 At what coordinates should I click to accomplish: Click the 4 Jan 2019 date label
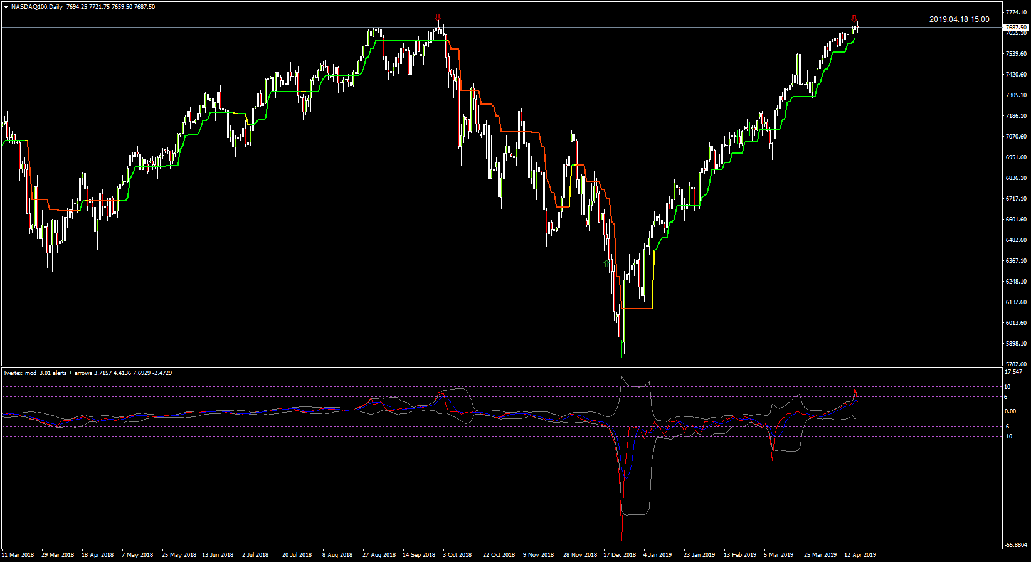coord(658,555)
